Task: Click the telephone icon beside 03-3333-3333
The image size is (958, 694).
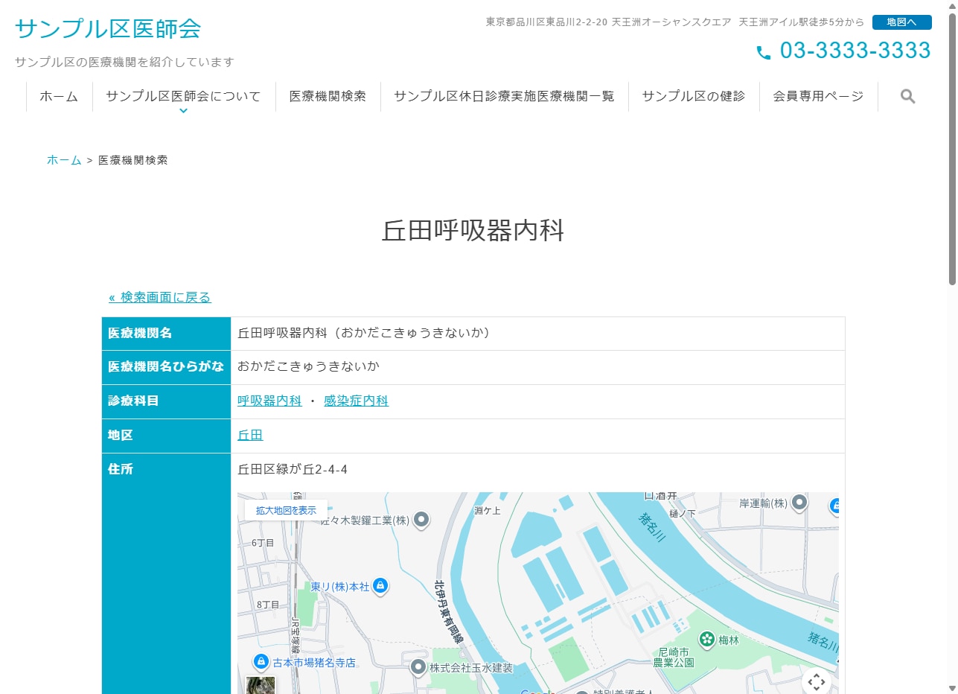Action: [764, 52]
